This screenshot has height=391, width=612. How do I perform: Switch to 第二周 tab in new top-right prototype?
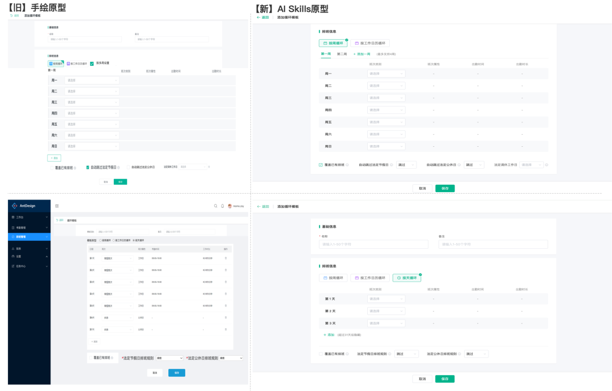[342, 54]
